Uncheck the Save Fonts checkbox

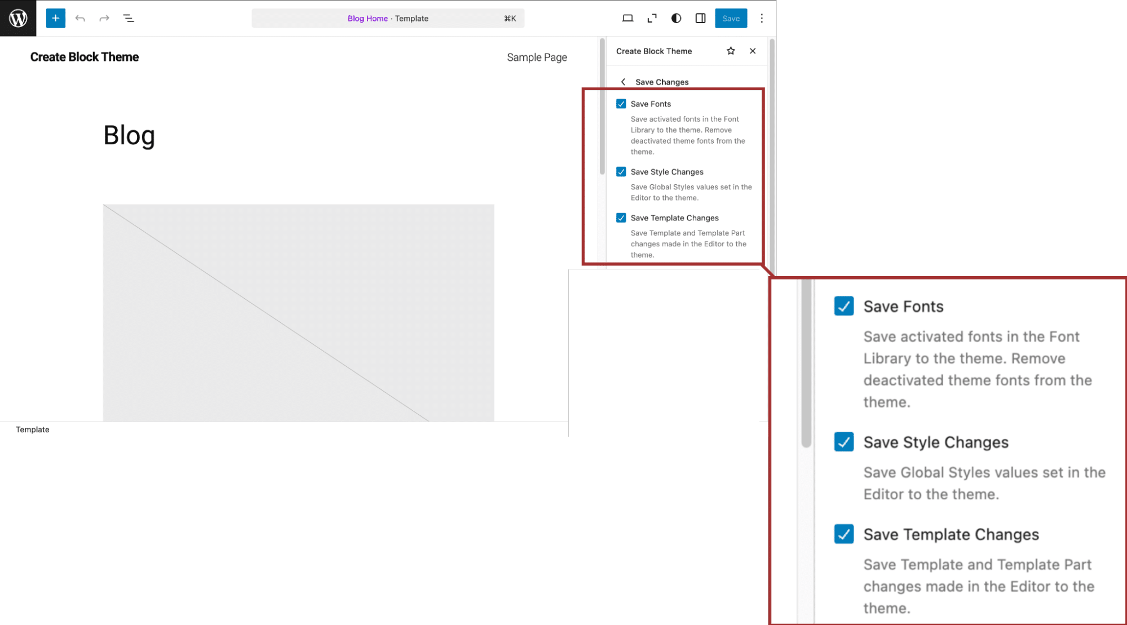621,103
